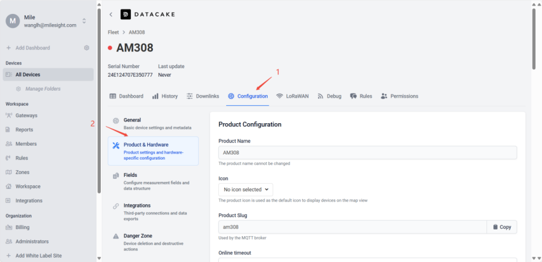Select Product & Hardware section
The image size is (542, 262).
(x=153, y=151)
